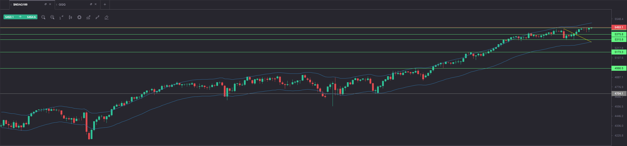Viewport: 627px width, 146px height.
Task: Open candlestick chart type selector
Action: [70, 17]
